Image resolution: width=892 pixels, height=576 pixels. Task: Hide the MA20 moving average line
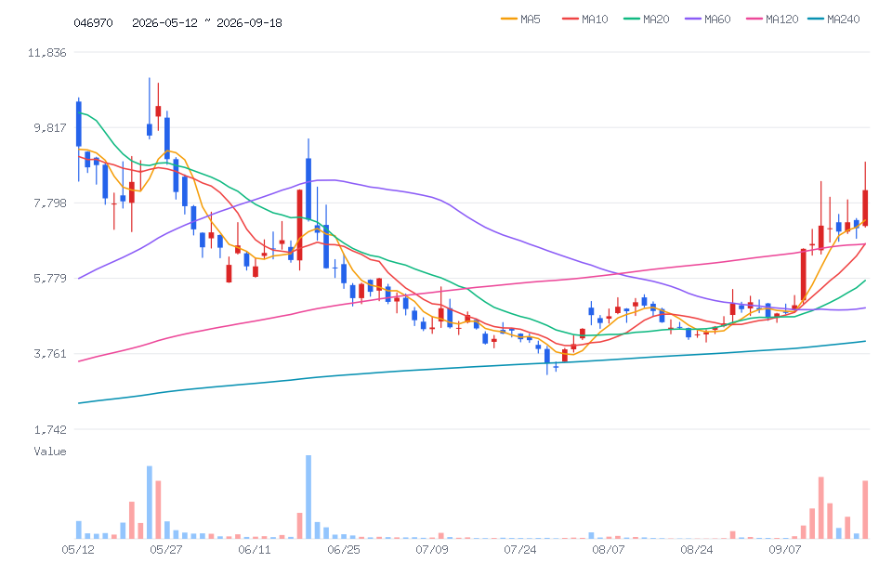[x=647, y=20]
